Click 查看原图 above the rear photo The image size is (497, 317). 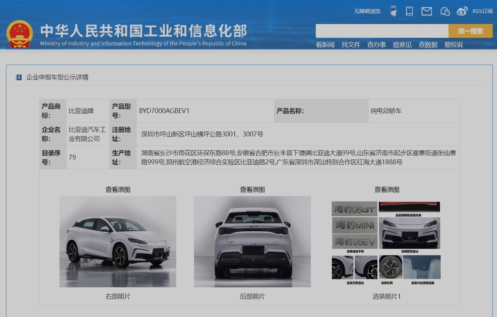252,190
